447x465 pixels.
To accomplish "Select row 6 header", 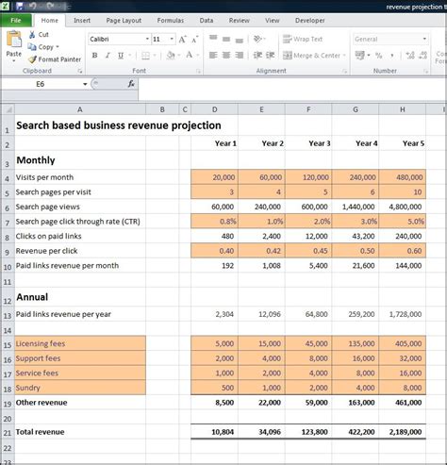I will click(x=8, y=208).
